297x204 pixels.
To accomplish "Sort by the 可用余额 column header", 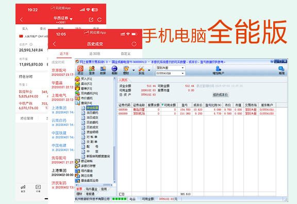I will (x=169, y=105).
